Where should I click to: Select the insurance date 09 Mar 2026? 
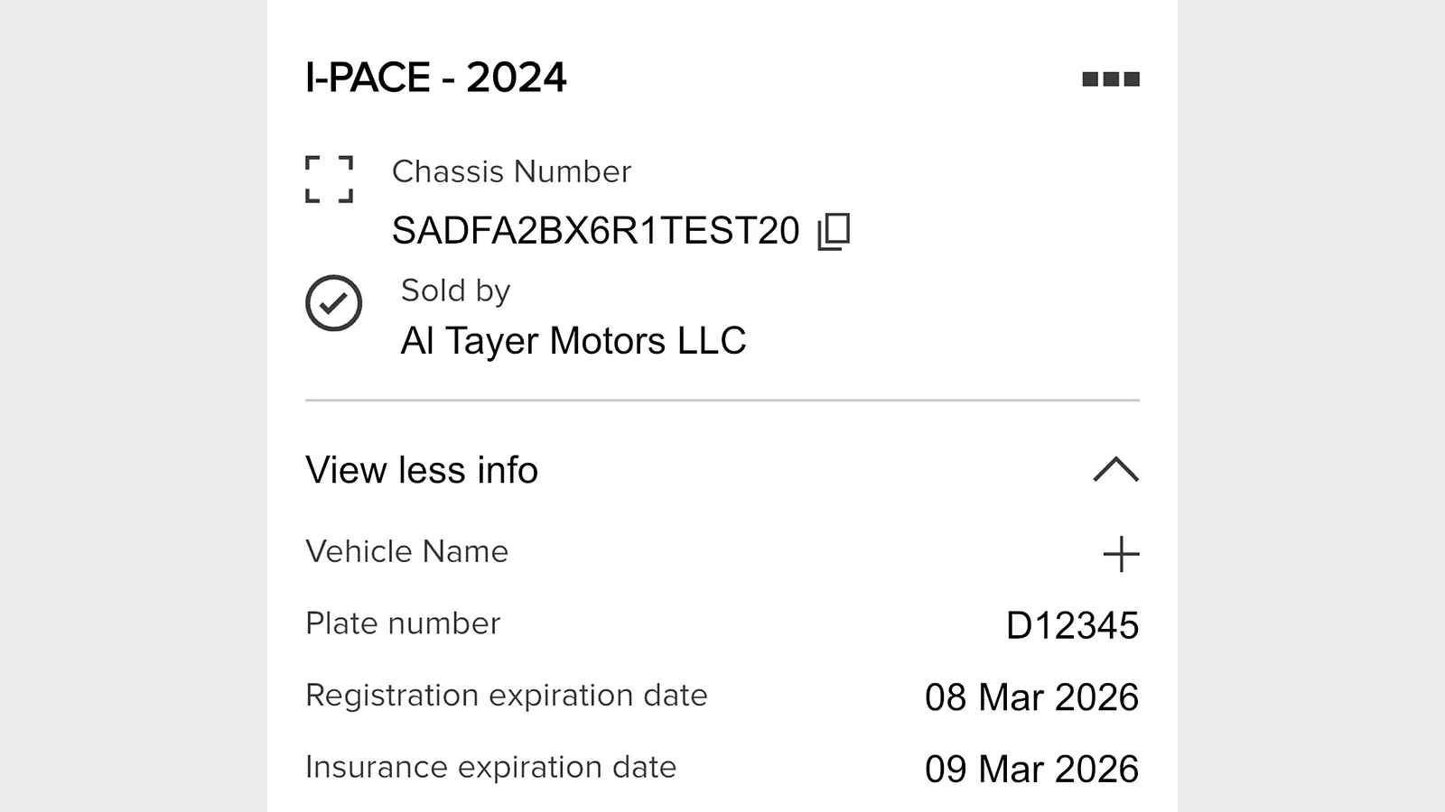[1031, 770]
